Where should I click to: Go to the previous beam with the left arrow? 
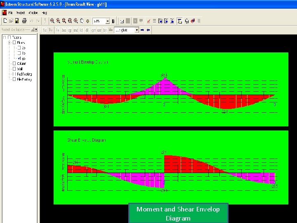click(x=148, y=30)
